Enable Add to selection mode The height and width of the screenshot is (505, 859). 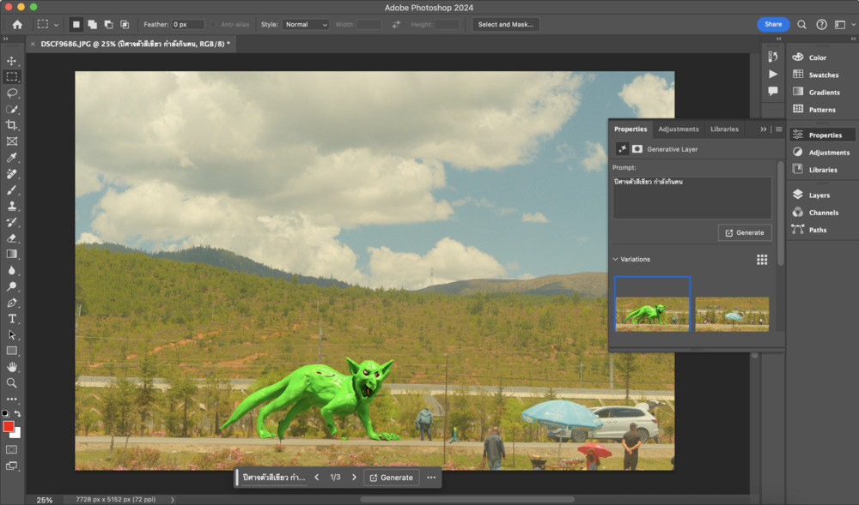coord(92,25)
